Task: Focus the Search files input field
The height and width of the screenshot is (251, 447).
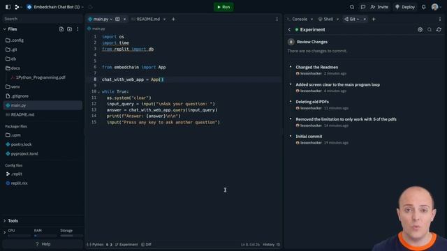Action: (43, 19)
